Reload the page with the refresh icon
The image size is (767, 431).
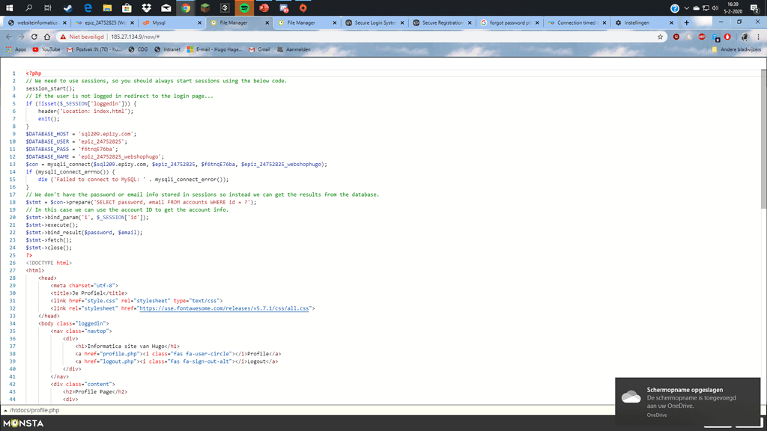coord(34,37)
